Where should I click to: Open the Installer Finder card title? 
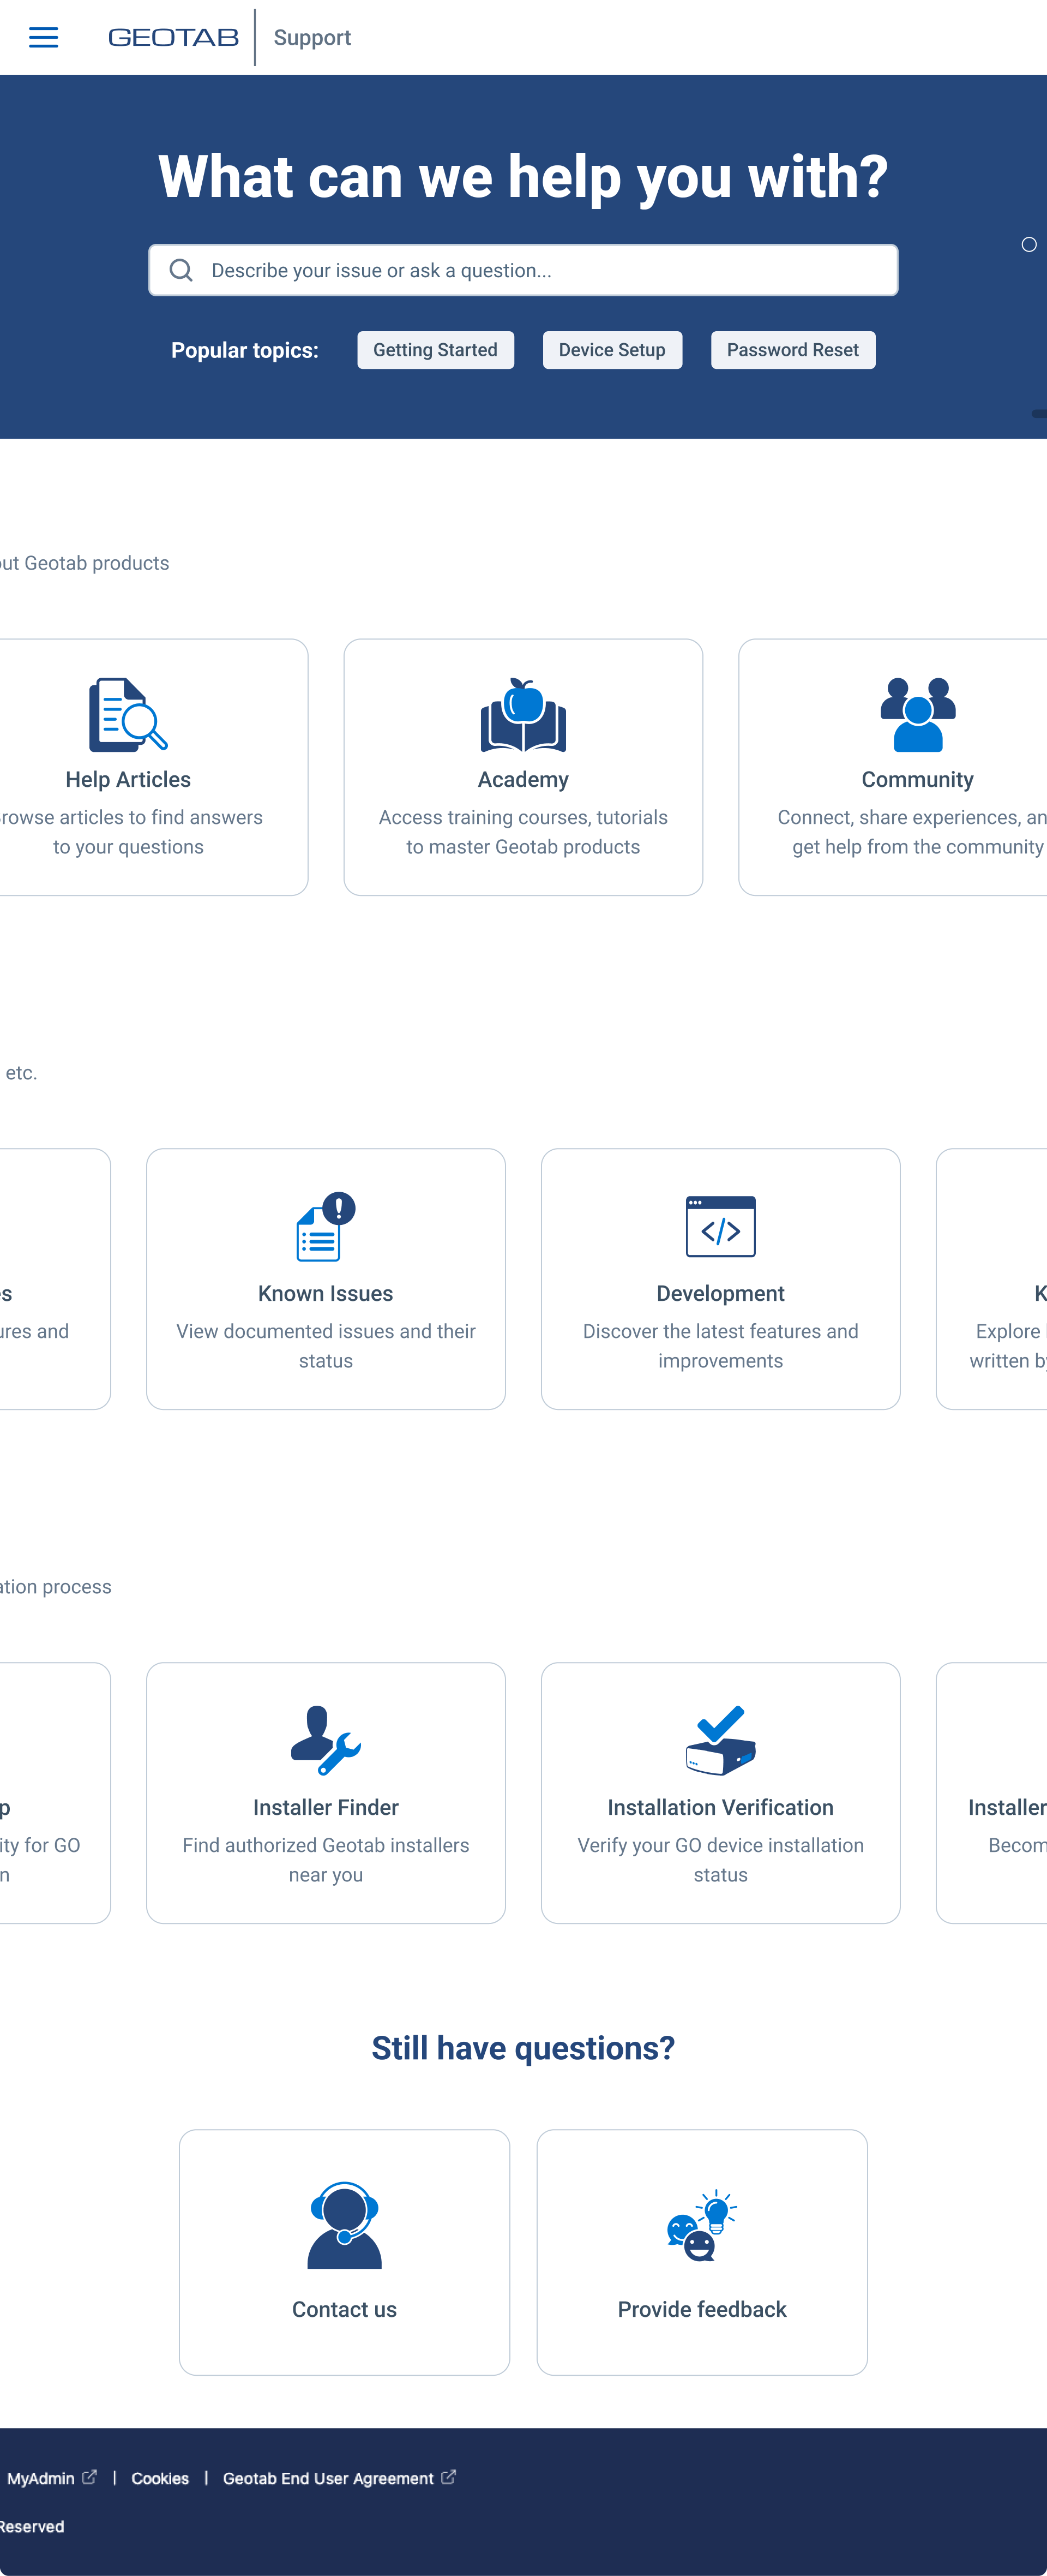point(326,1808)
